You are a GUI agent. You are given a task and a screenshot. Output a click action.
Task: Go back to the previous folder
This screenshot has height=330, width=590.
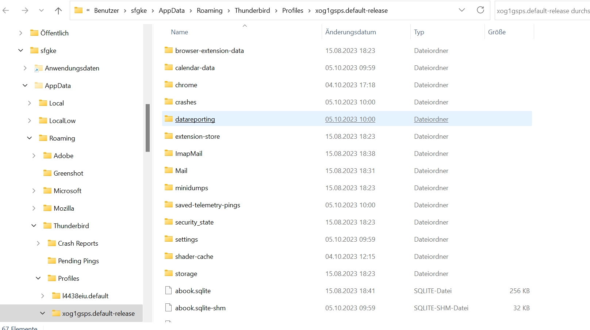click(x=6, y=11)
